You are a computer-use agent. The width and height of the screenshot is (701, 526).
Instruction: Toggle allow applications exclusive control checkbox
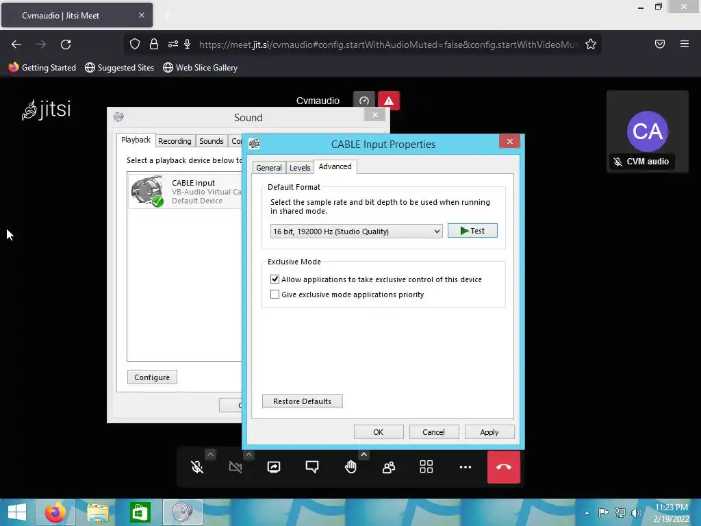275,279
